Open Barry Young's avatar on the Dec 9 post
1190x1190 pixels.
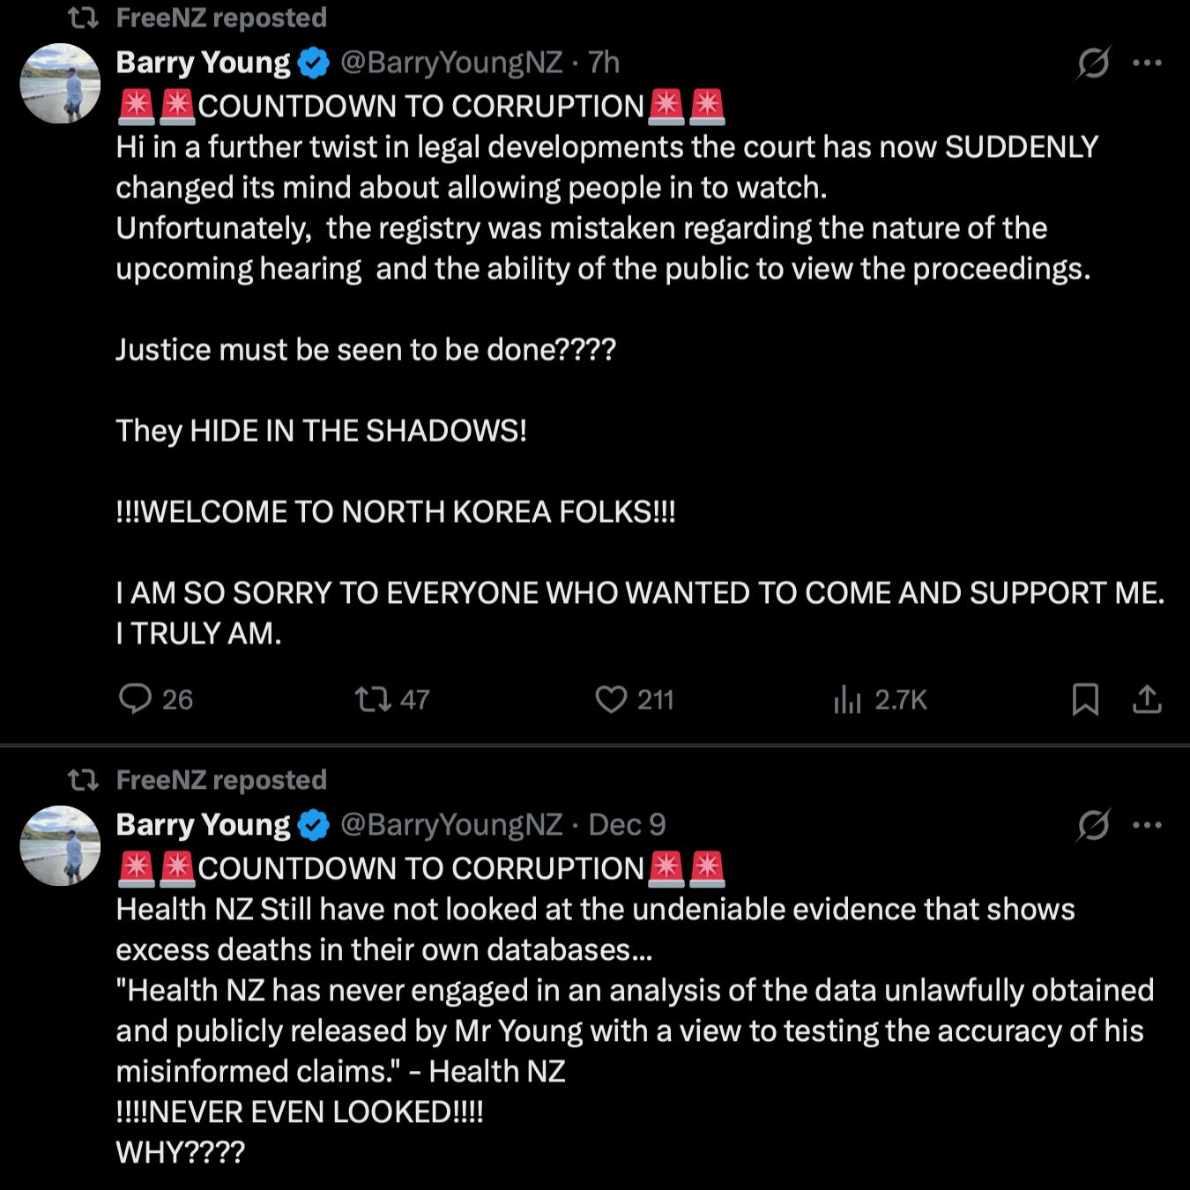[60, 845]
